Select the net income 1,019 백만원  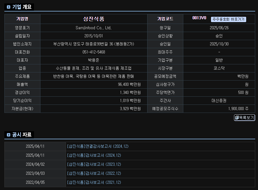click(x=130, y=100)
